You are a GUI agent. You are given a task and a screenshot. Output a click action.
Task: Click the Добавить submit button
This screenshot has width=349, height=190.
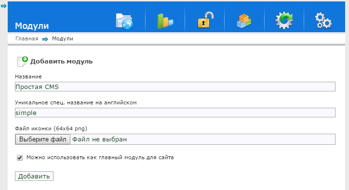tap(34, 176)
